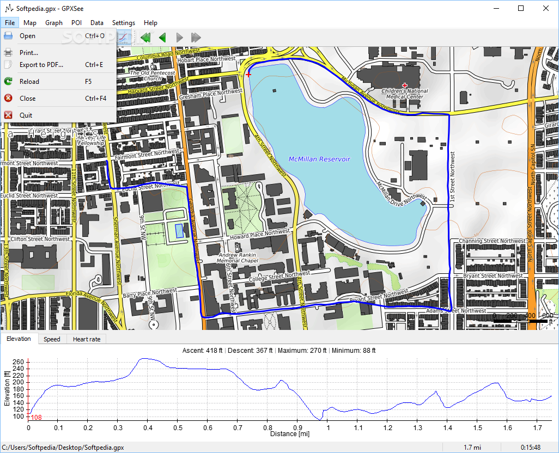
Task: Switch to the Elevation graph tab
Action: pos(19,339)
